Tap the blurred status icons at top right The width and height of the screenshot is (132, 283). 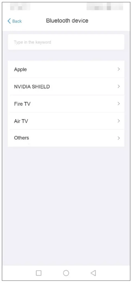105,7
